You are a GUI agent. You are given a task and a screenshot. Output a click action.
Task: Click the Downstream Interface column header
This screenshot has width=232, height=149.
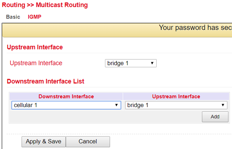(x=66, y=97)
